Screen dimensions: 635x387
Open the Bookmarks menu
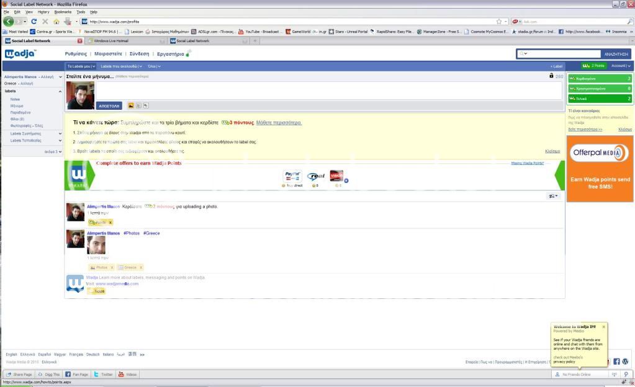(x=63, y=12)
